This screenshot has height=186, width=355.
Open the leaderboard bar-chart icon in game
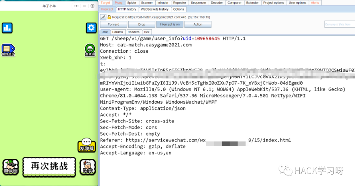coord(7,28)
